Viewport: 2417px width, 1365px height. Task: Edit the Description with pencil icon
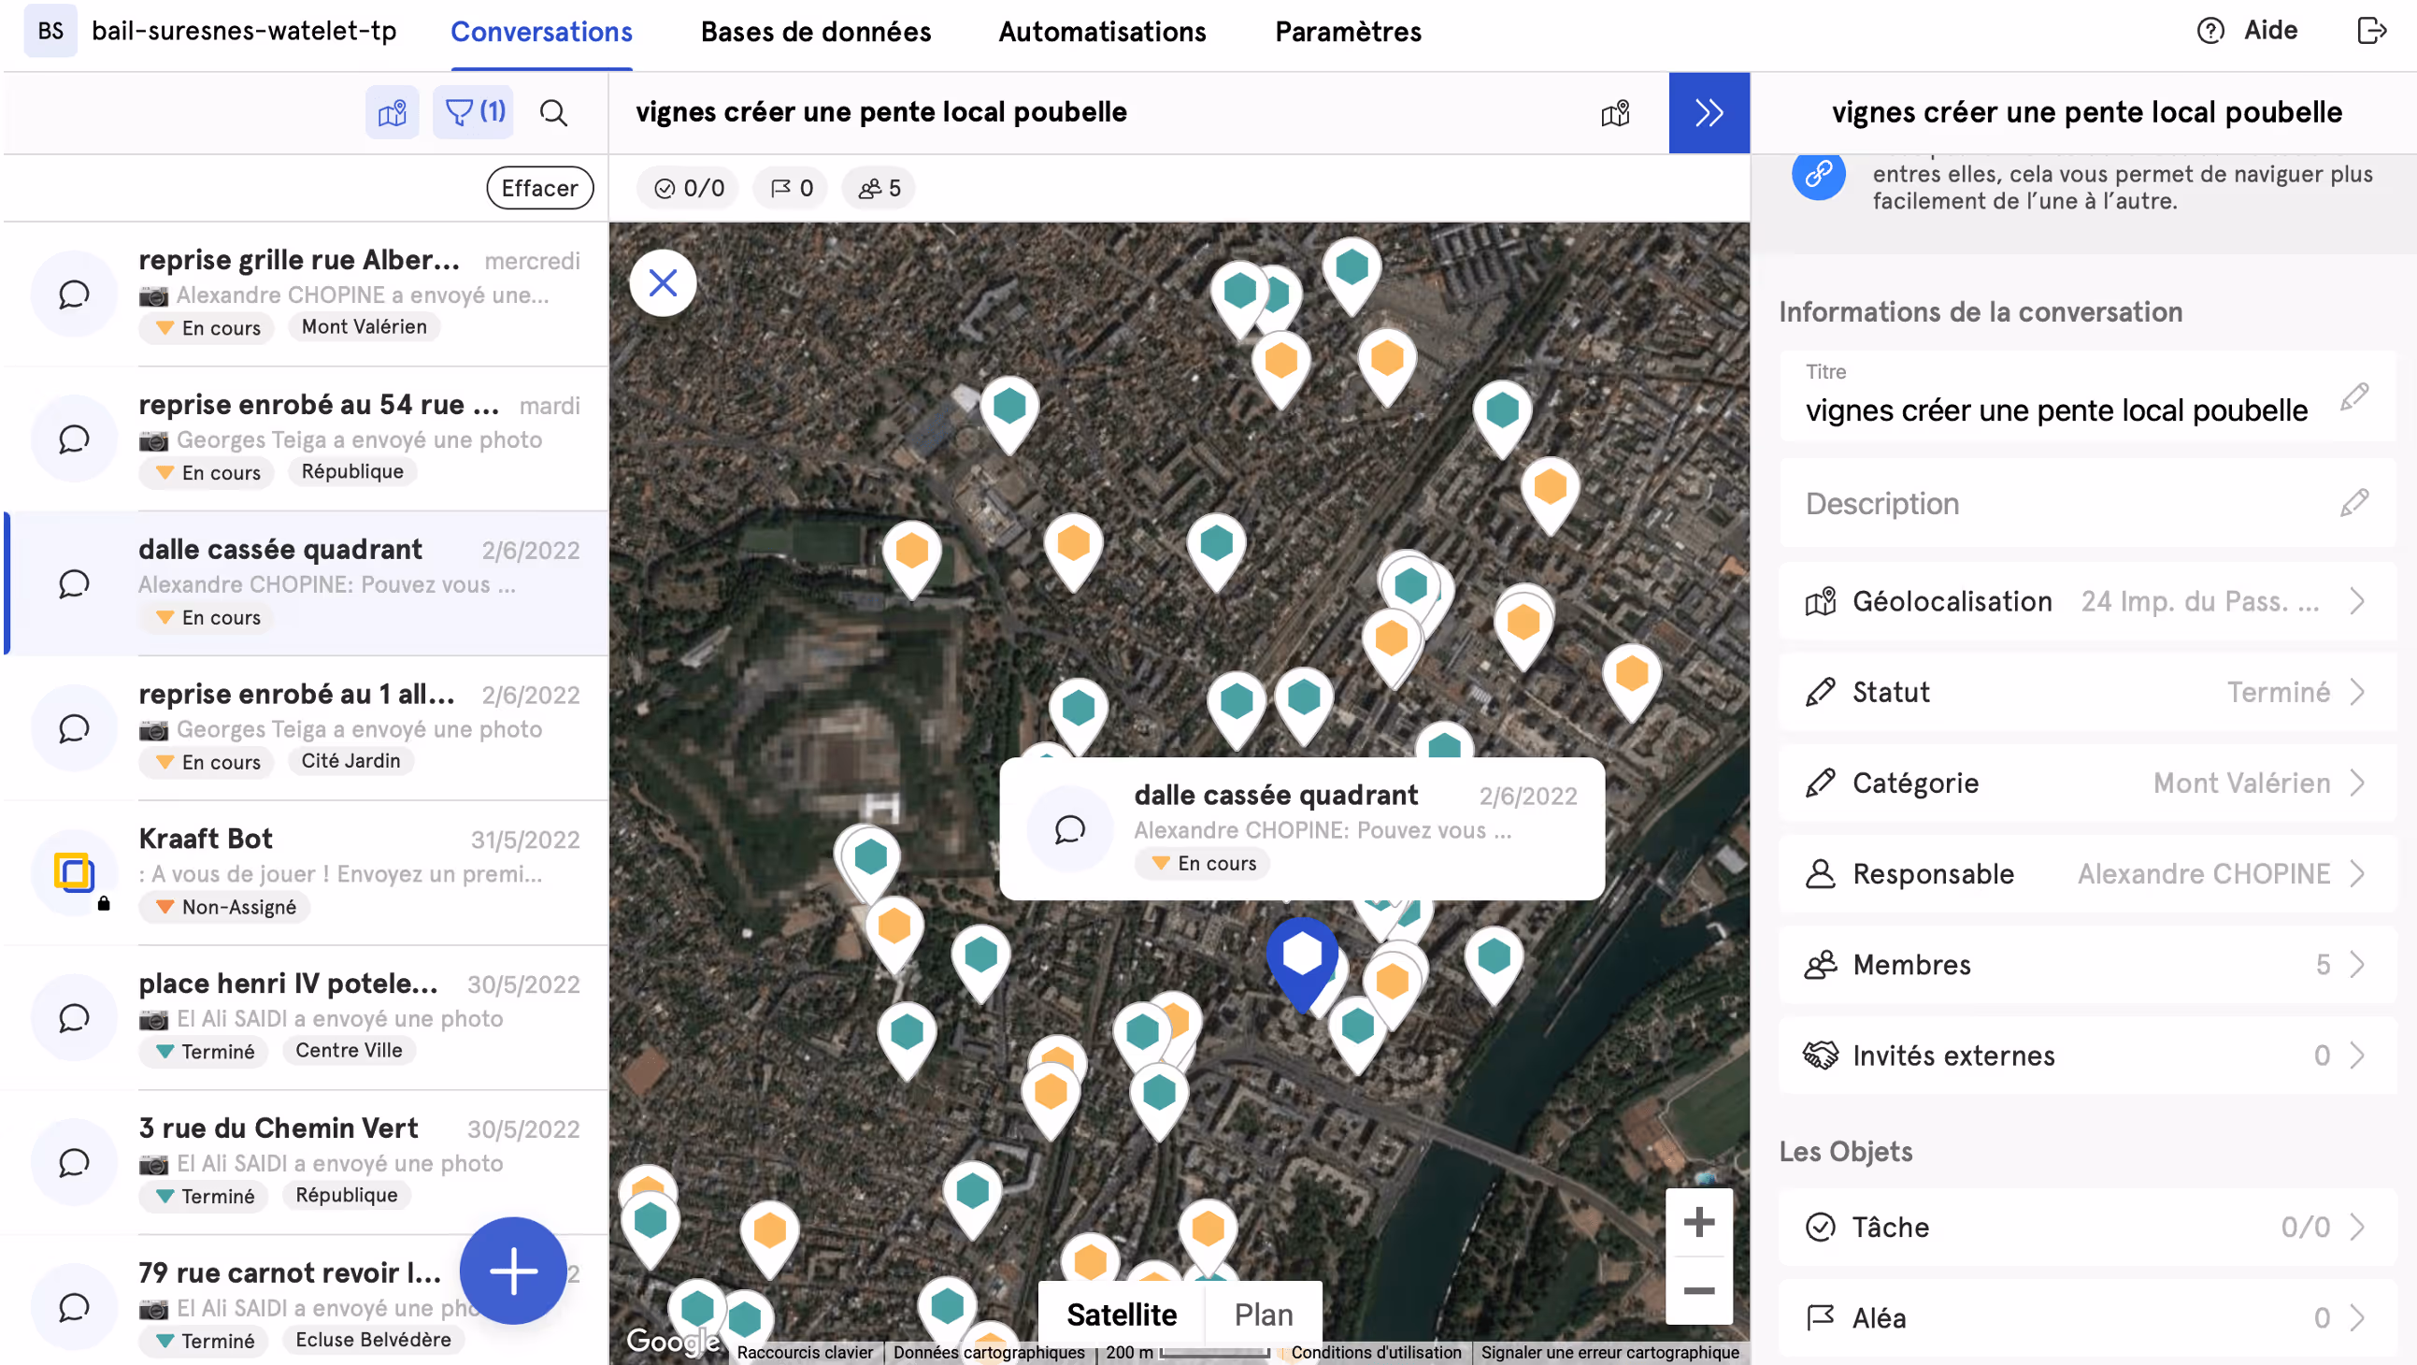tap(2353, 503)
